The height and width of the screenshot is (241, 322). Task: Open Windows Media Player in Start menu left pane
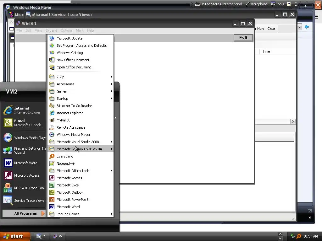coord(24,137)
